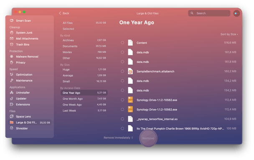Select checkbox for SampleBenchmark.attabench
The image size is (254, 160).
pos(122,71)
